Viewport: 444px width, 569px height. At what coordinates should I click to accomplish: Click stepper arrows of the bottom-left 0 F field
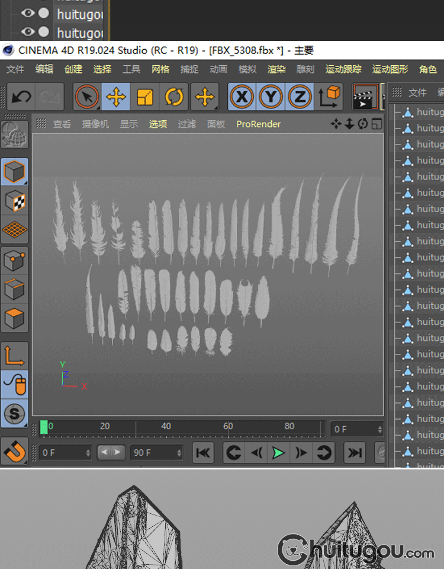click(88, 453)
